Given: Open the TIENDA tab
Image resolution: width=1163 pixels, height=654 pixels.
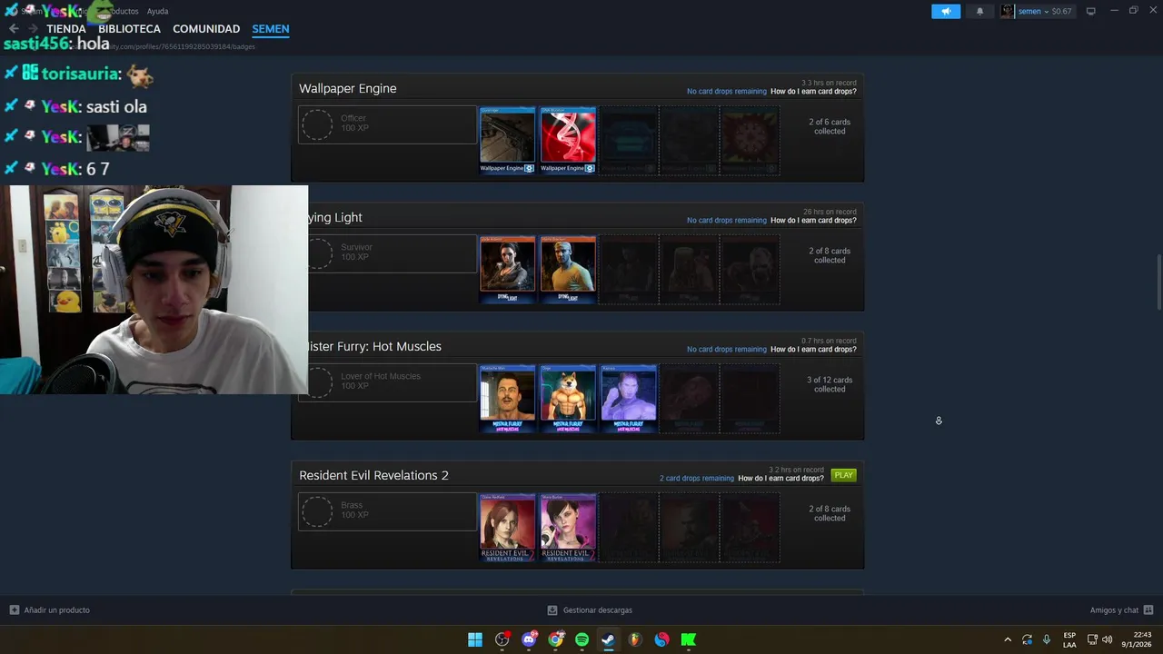Looking at the screenshot, I should [66, 29].
